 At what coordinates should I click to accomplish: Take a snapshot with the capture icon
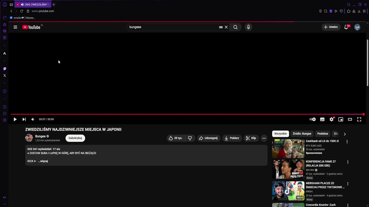[325, 11]
